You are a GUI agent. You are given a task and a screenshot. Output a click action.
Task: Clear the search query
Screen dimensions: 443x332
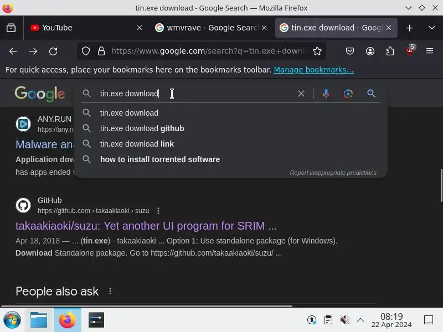(x=301, y=94)
